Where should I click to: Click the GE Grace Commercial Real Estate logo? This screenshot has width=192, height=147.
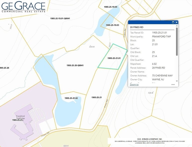click(x=23, y=7)
